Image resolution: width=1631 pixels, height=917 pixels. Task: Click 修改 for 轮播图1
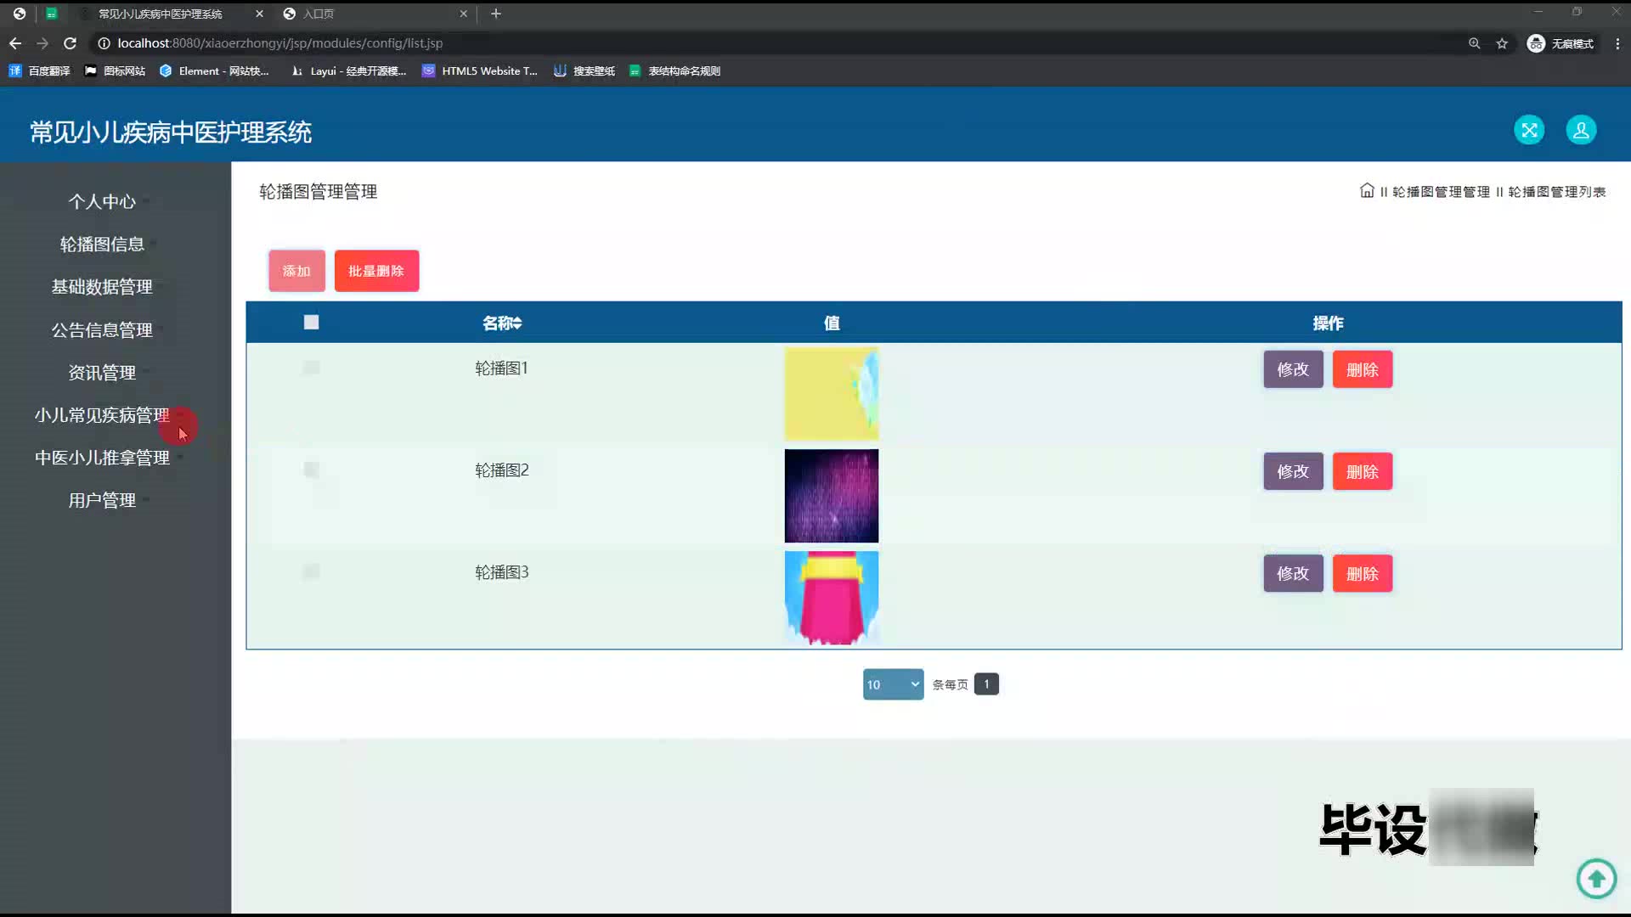click(1293, 369)
